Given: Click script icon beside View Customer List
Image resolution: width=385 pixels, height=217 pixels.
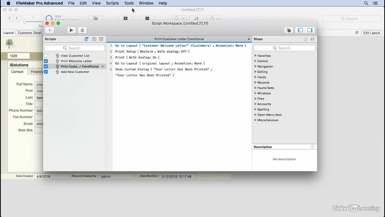Looking at the screenshot, I should tap(57, 56).
